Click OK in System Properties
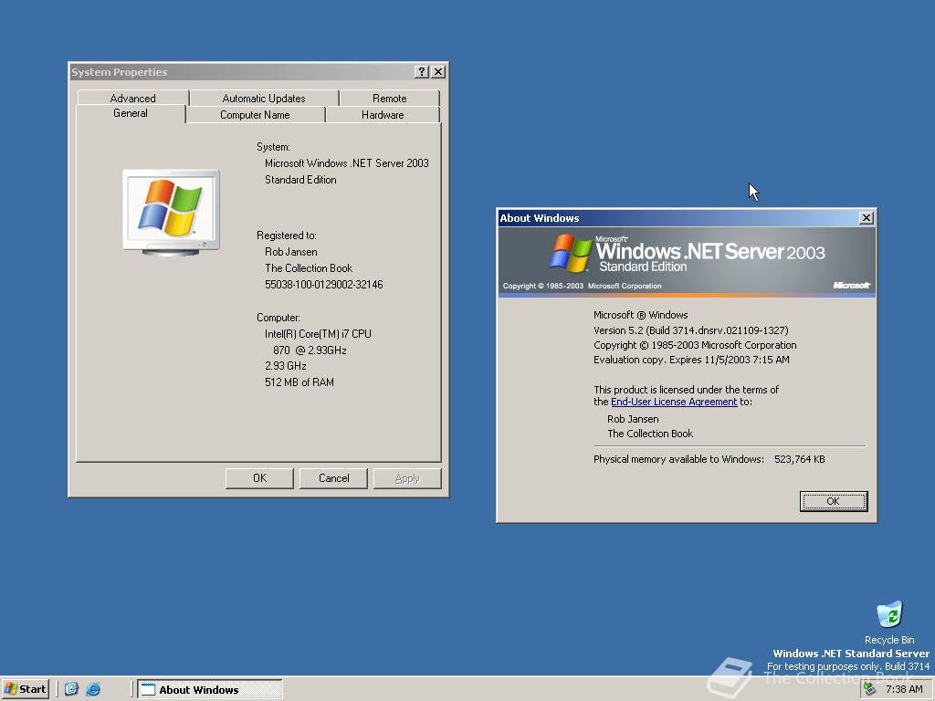935x701 pixels. point(259,478)
